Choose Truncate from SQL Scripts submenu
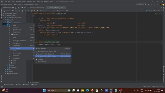This screenshot has width=165, height=93. point(53,59)
